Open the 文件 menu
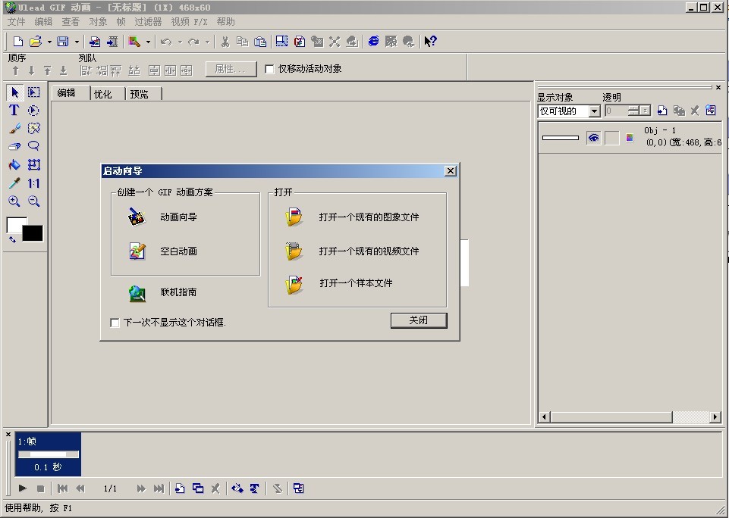 tap(16, 22)
